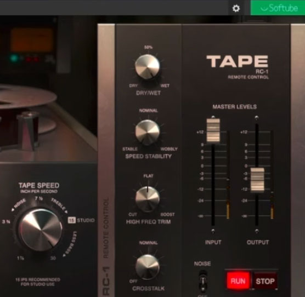305x297 pixels.
Task: Click the TAPE RC-1 Remote Control title
Action: 238,67
